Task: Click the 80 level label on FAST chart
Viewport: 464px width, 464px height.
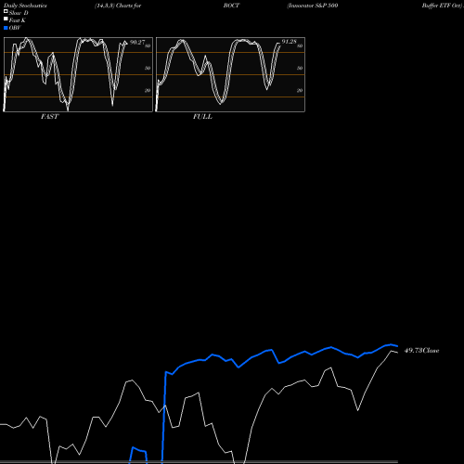Action: pyautogui.click(x=148, y=46)
